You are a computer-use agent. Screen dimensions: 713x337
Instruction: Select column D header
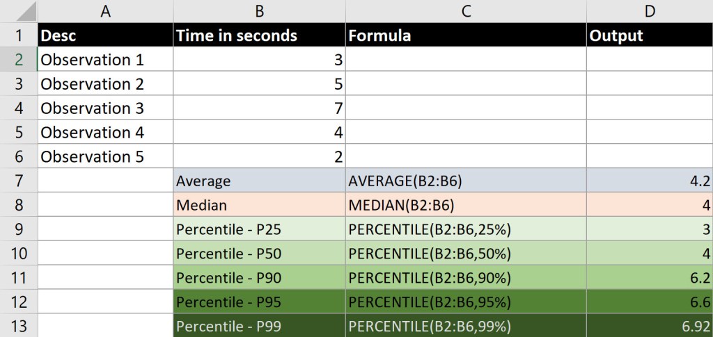click(649, 10)
